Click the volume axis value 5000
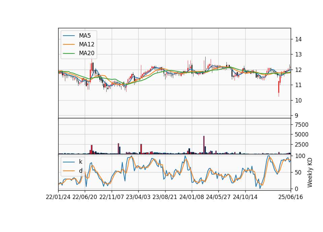This screenshot has width=323, height=232. (302, 134)
